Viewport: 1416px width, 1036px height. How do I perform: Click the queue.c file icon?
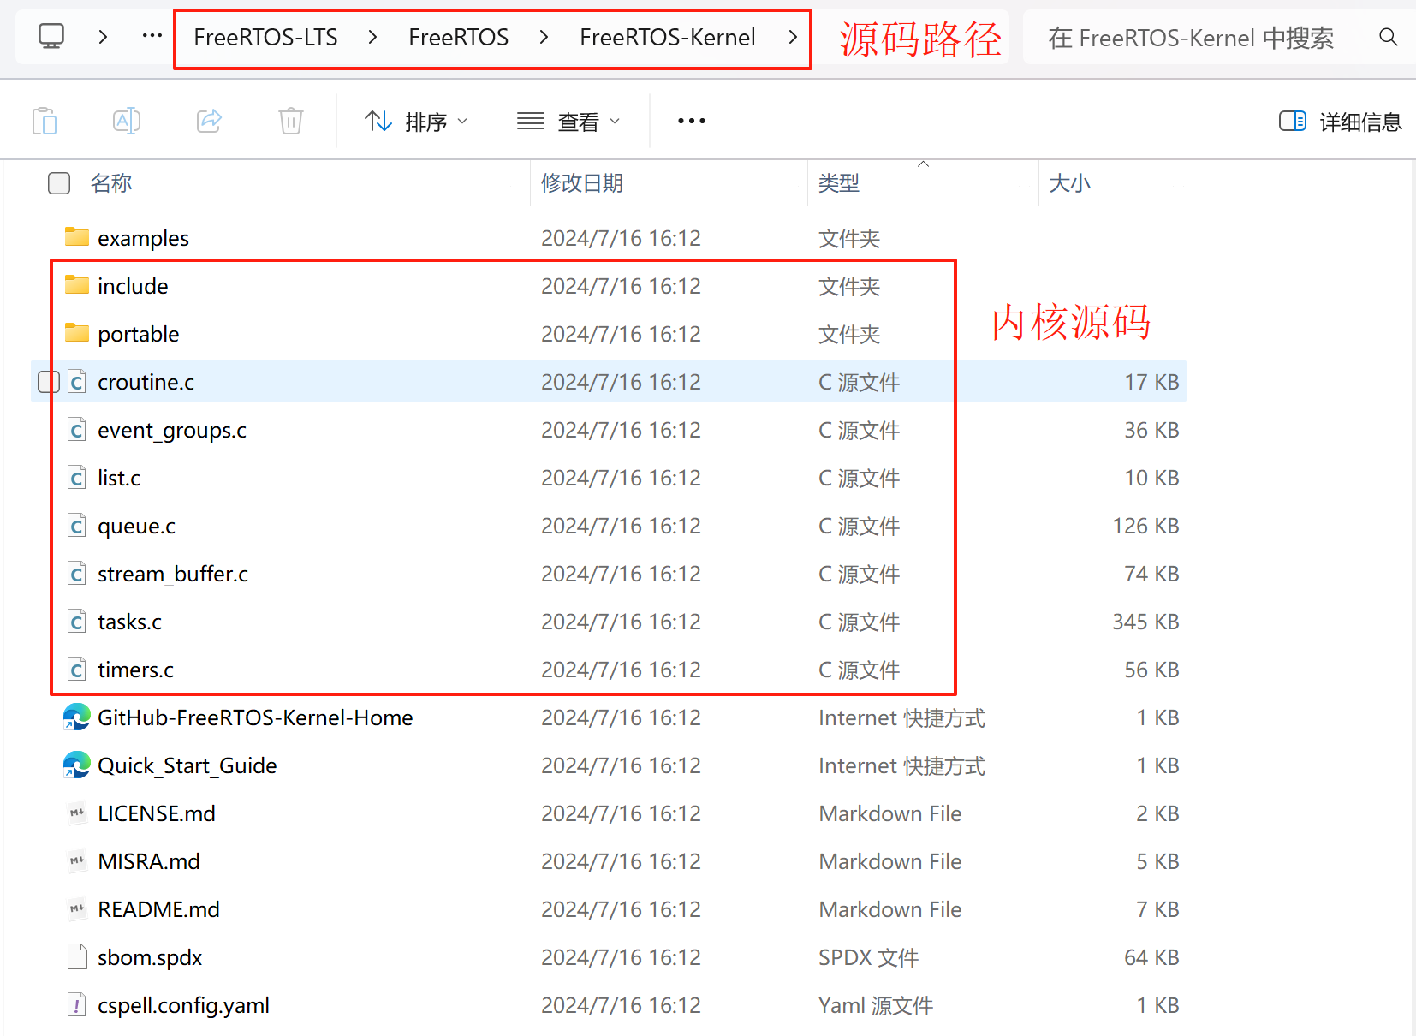pos(77,525)
